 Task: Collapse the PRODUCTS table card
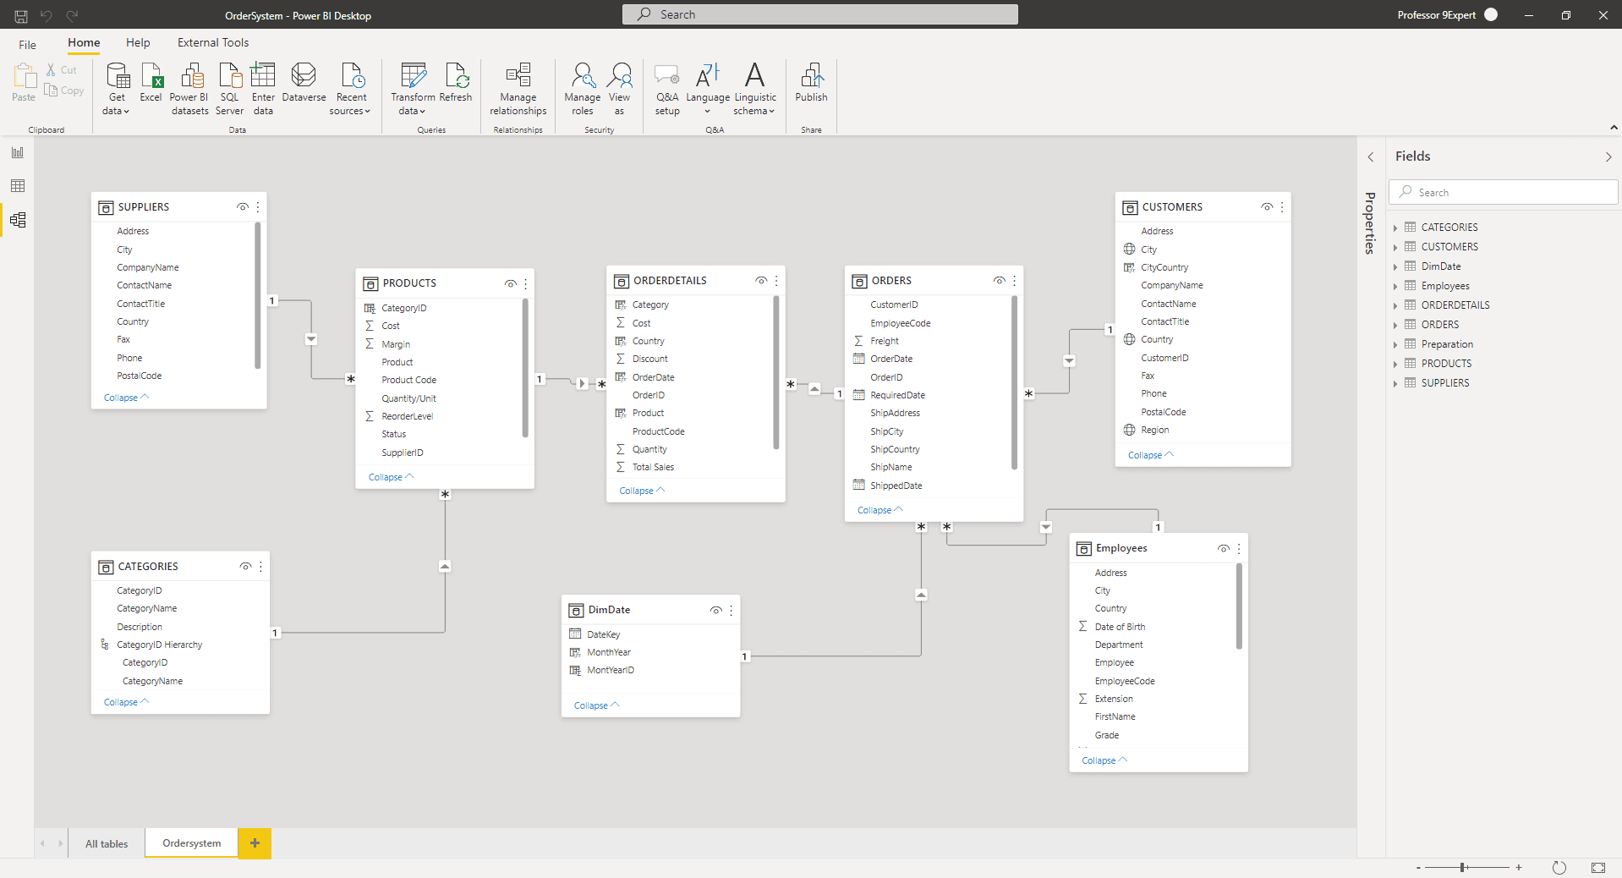click(x=388, y=477)
